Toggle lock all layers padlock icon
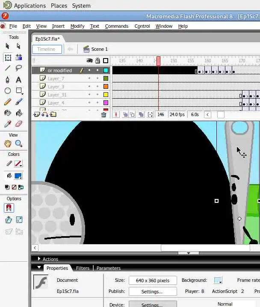Image resolution: width=260 pixels, height=307 pixels. 97,61
